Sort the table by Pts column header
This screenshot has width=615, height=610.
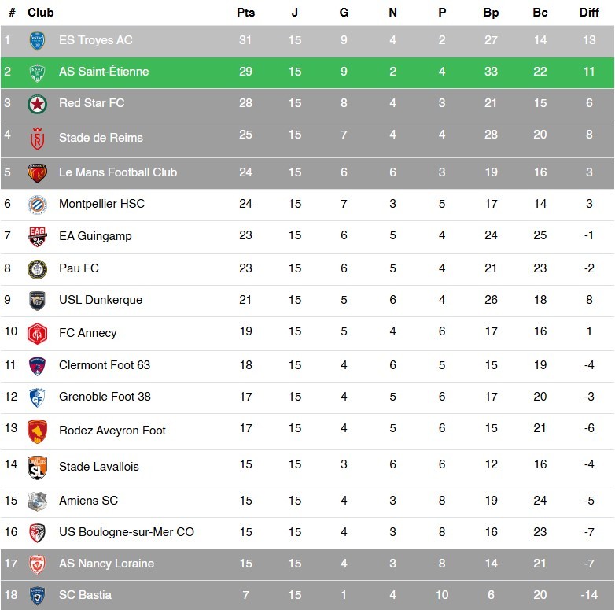point(245,13)
